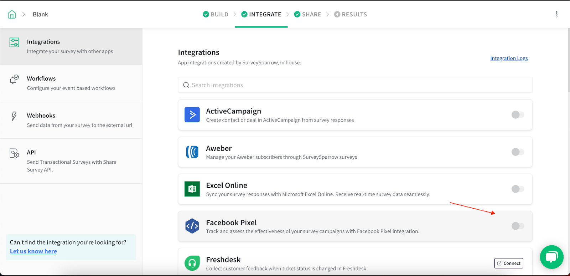Go to the home dashboard icon
Viewport: 570px width, 276px height.
pos(12,14)
